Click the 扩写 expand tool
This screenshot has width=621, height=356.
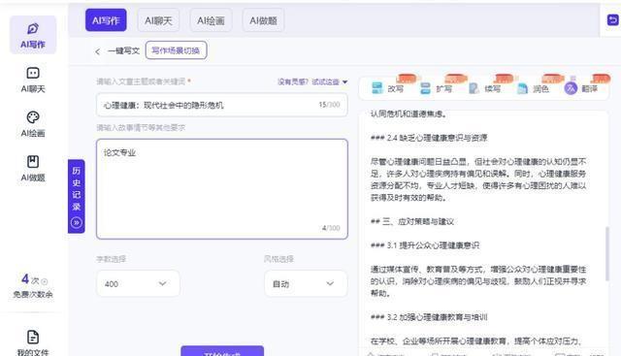[436, 88]
